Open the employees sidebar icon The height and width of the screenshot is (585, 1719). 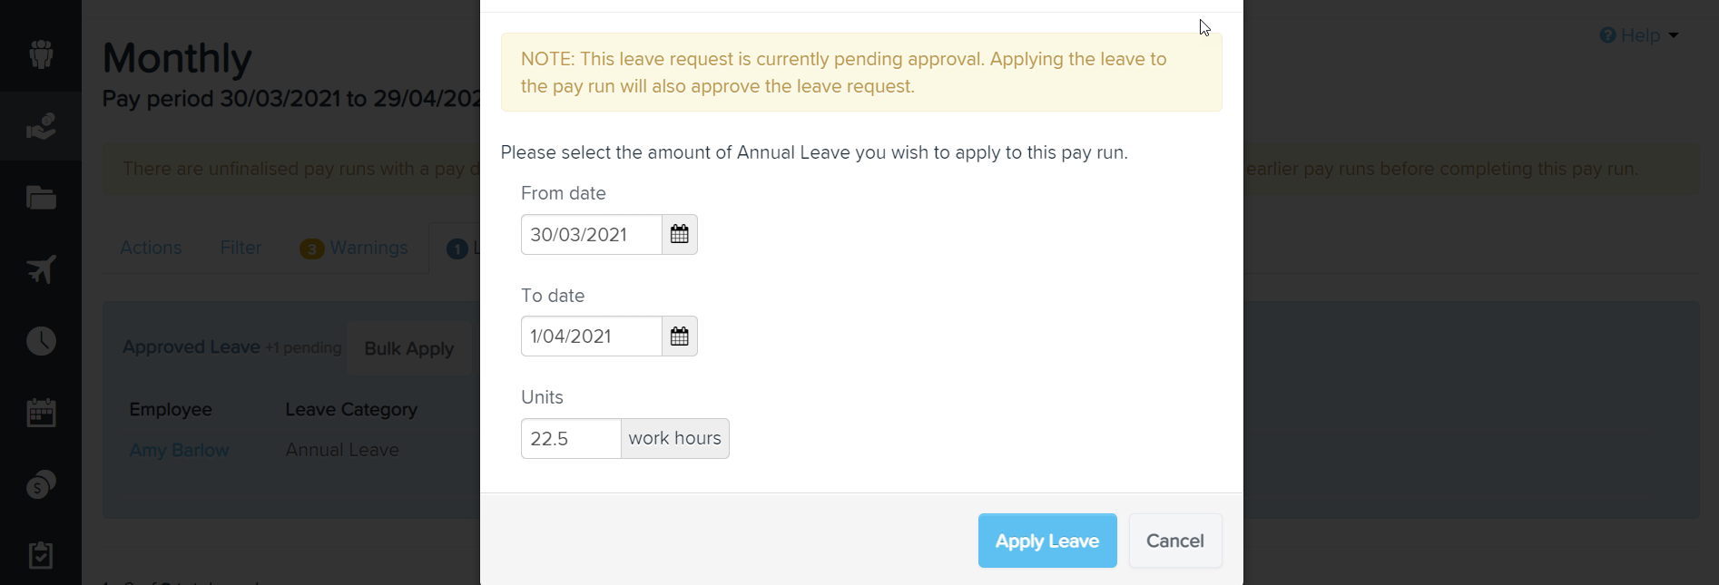41,54
